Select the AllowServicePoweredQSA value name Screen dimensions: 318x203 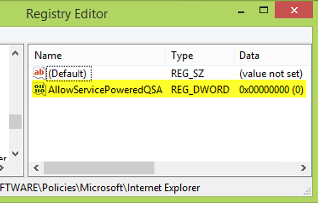105,90
